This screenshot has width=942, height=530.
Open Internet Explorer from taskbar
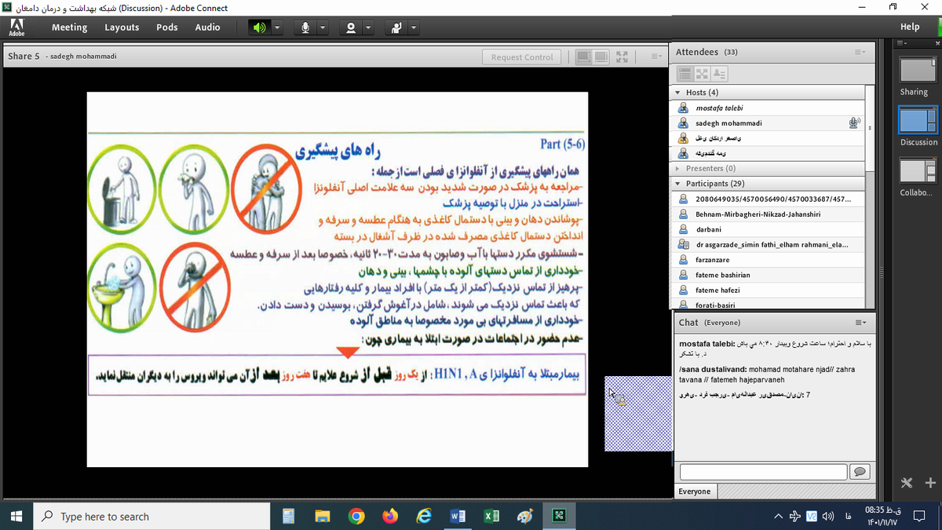pyautogui.click(x=425, y=516)
